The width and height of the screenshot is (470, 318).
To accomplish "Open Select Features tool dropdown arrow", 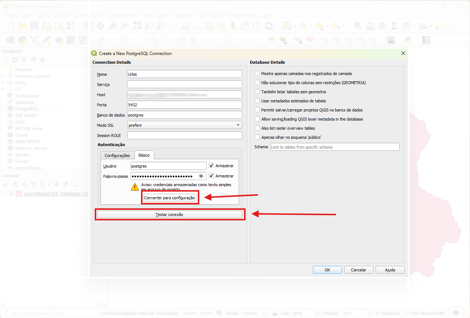I will [295, 26].
